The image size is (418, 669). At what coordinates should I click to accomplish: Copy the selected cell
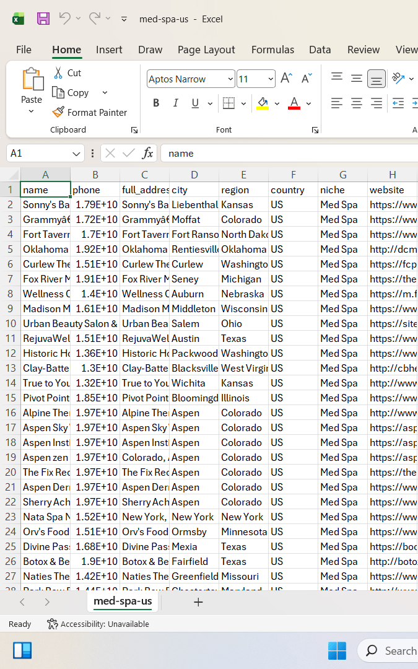click(x=71, y=92)
